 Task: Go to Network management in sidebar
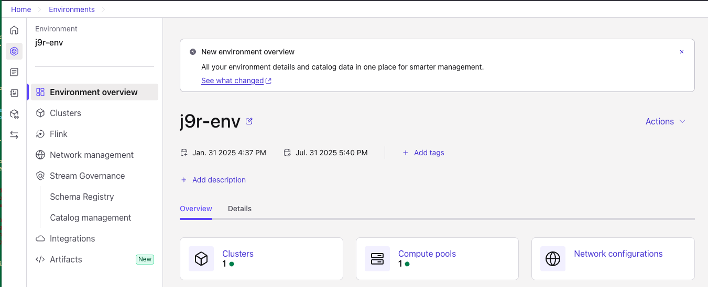pyautogui.click(x=91, y=155)
